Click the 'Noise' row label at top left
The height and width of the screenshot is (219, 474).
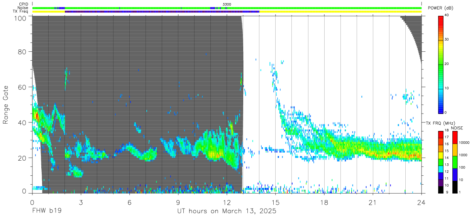pyautogui.click(x=23, y=8)
